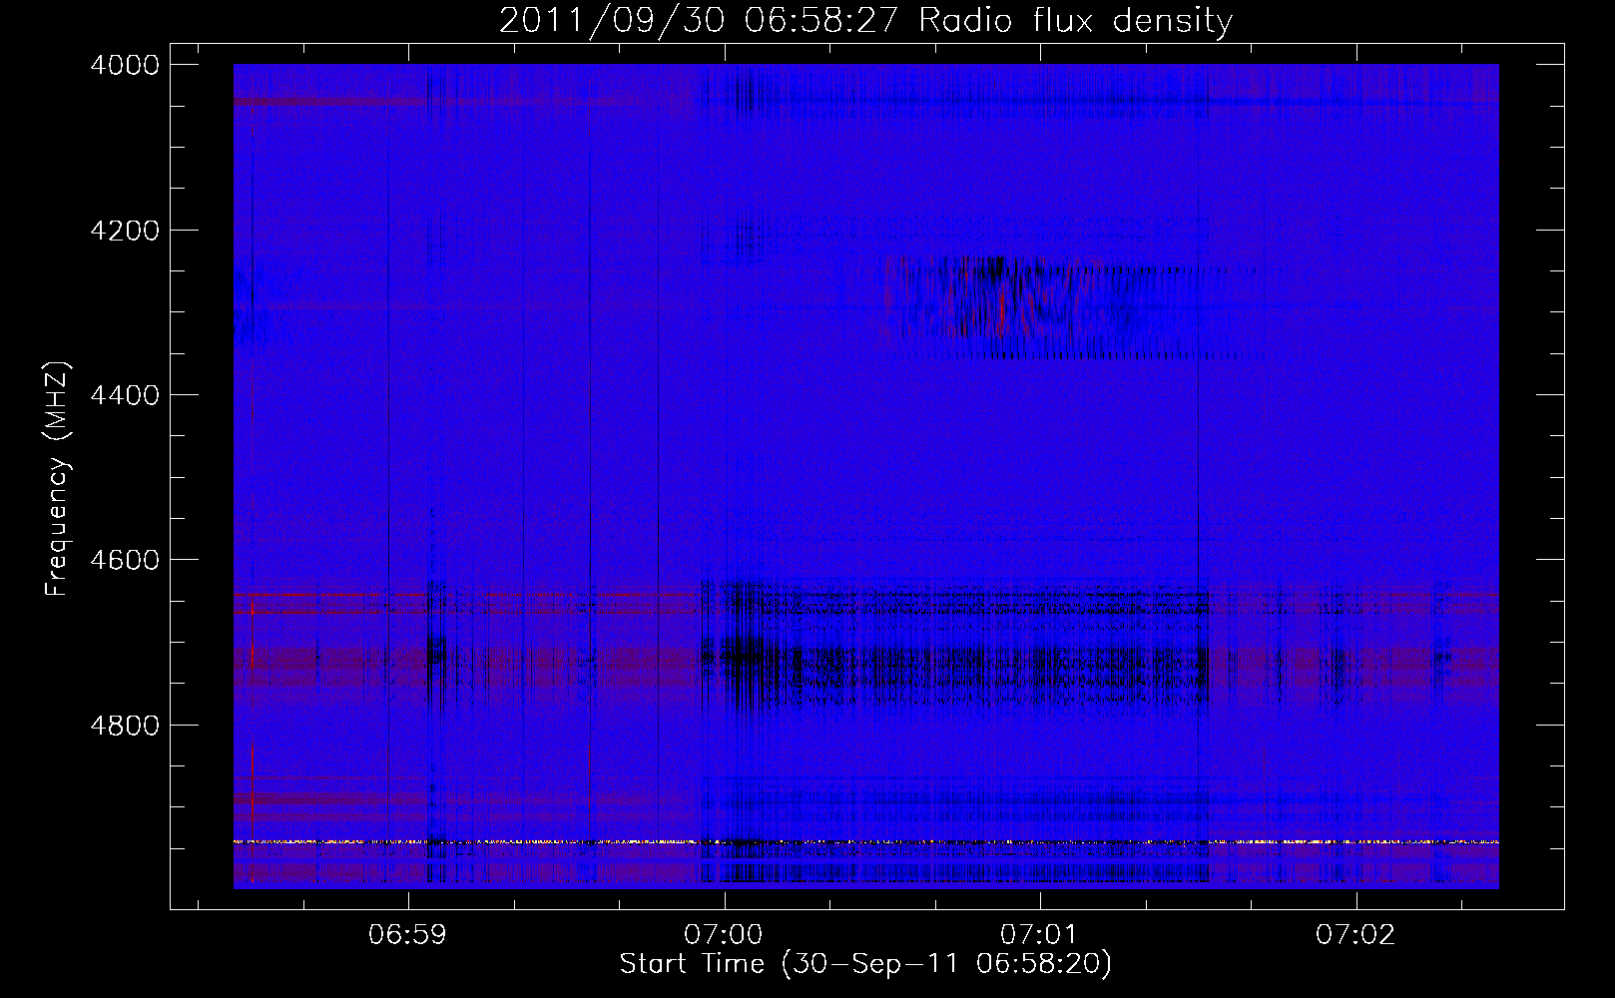Click the 4800 frequency tick label
1615x998 pixels.
(x=125, y=725)
